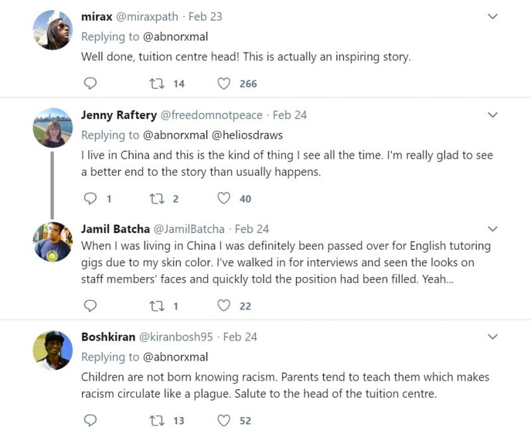Expand the chevron menu on Boshkiran's tweet
The height and width of the screenshot is (431, 531).
pyautogui.click(x=493, y=337)
